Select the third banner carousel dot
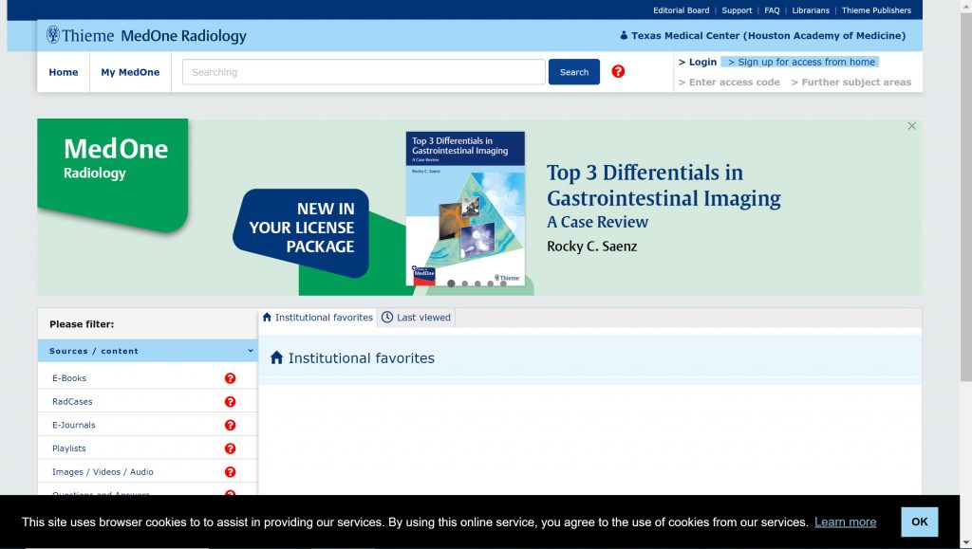The height and width of the screenshot is (549, 972). 477,284
